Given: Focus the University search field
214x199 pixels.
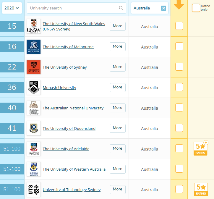Looking at the screenshot, I should 72,8.
